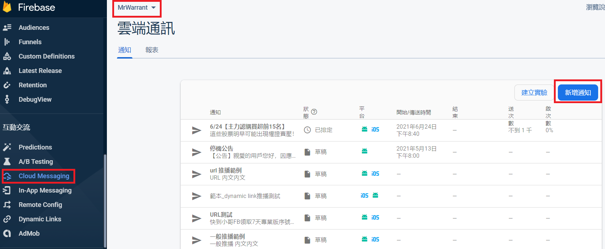Select the 通知 tab
The height and width of the screenshot is (249, 605).
click(x=125, y=50)
